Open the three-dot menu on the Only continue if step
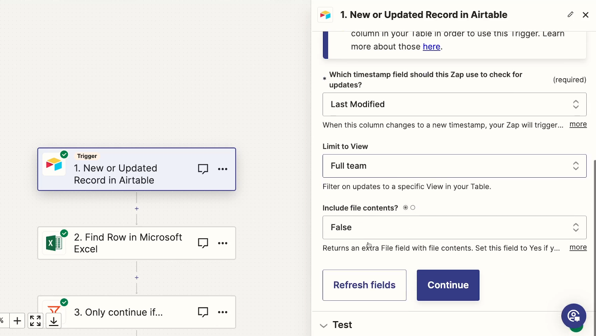This screenshot has height=336, width=596. pyautogui.click(x=223, y=312)
